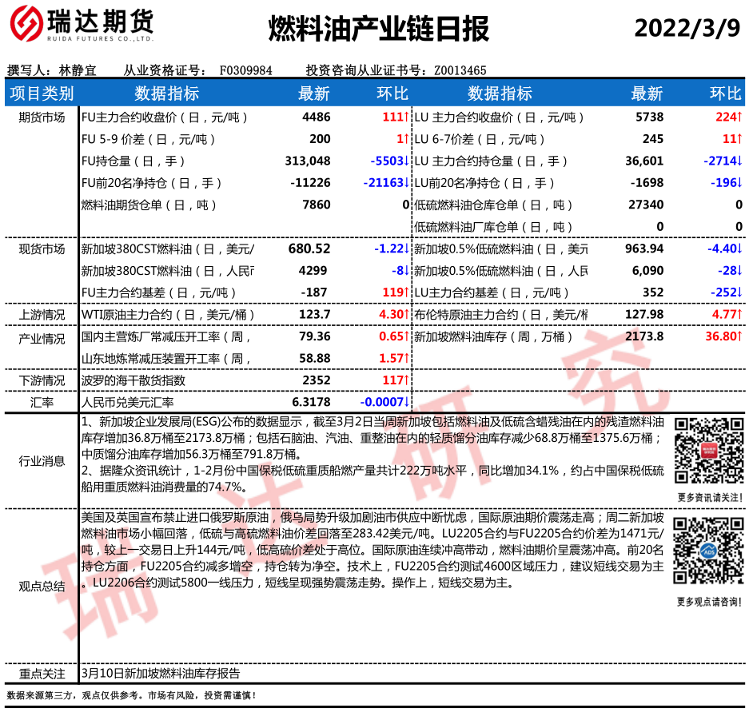Click the WTI原油主力合约 value 123.7

(315, 315)
